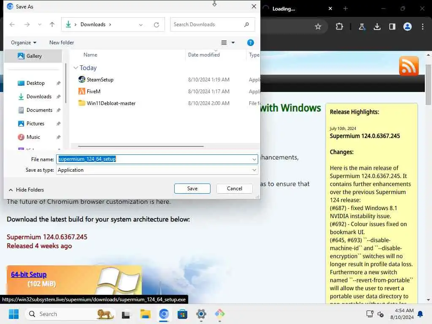Click the search magnifier in Save As dialog

[246, 24]
